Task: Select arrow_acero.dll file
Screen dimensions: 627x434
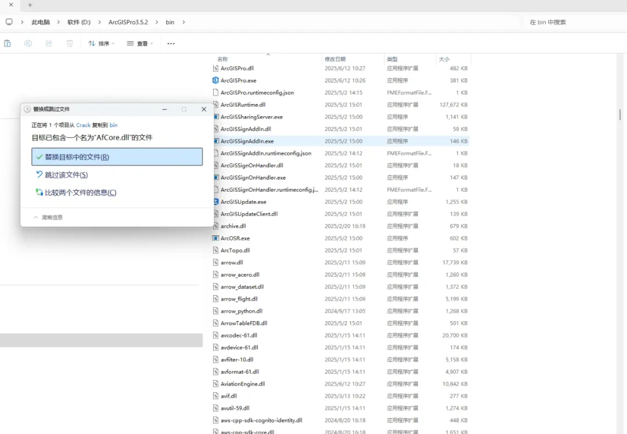Action: tap(240, 275)
